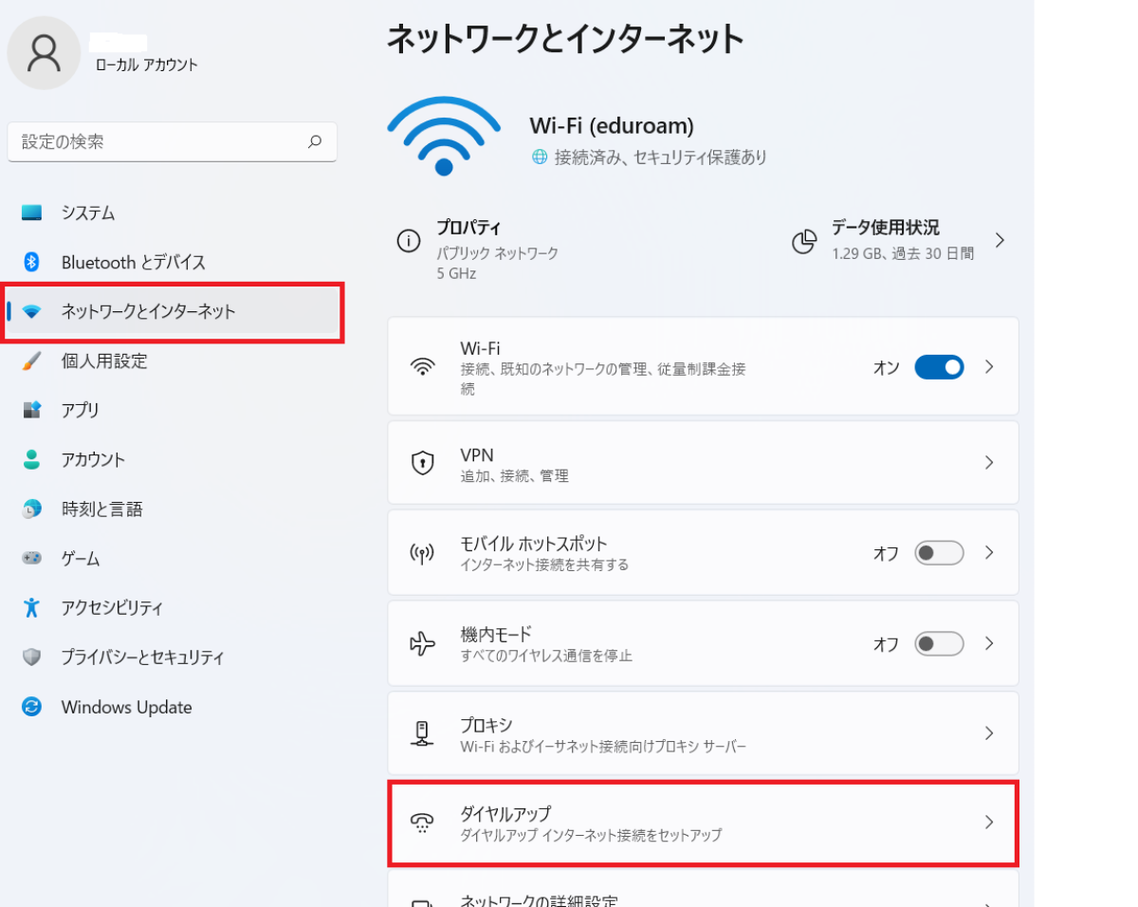Viewport: 1138px width, 907px height.
Task: Click the Windows Update refresh icon
Action: pyautogui.click(x=32, y=707)
